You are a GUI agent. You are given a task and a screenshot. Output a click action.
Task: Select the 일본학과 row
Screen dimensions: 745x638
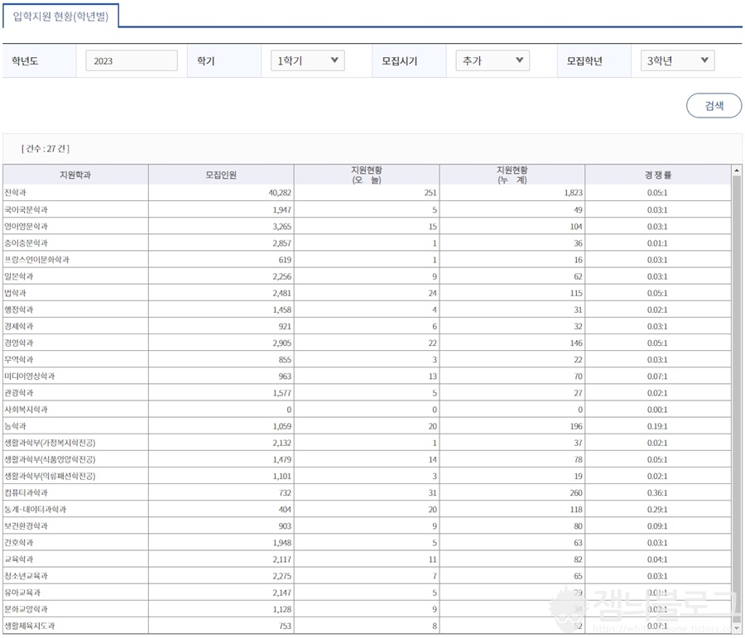click(367, 276)
